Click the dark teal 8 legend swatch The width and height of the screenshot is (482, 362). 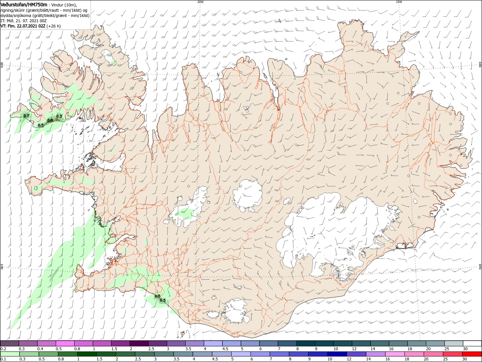[306, 344]
